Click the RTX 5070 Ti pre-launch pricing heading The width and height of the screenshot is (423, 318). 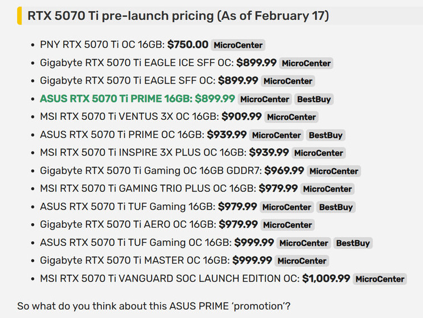pyautogui.click(x=178, y=16)
